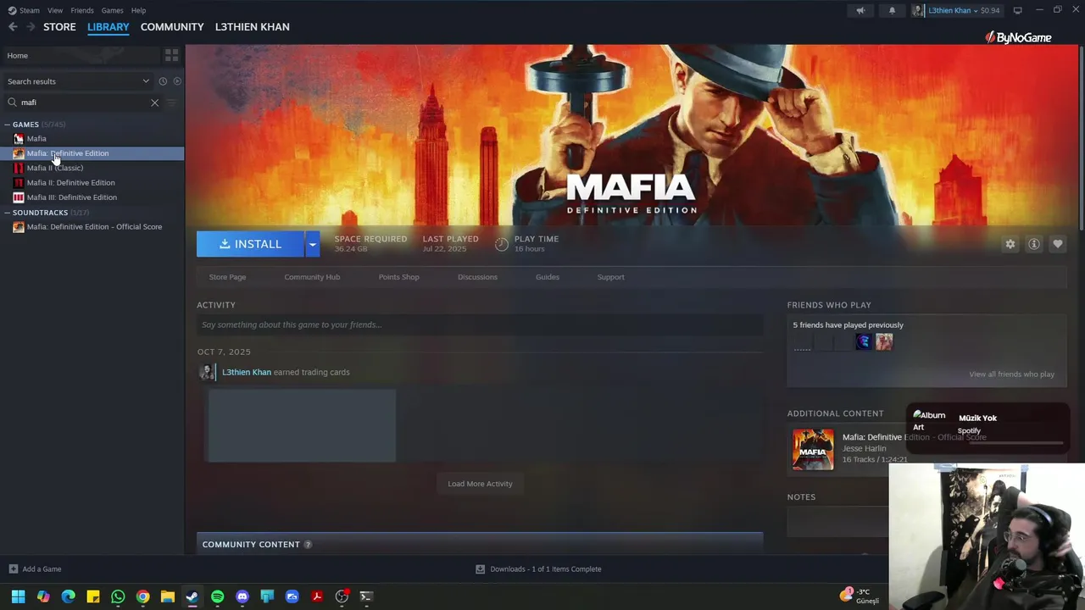Open the Community Hub link
This screenshot has height=610, width=1085.
pyautogui.click(x=312, y=277)
